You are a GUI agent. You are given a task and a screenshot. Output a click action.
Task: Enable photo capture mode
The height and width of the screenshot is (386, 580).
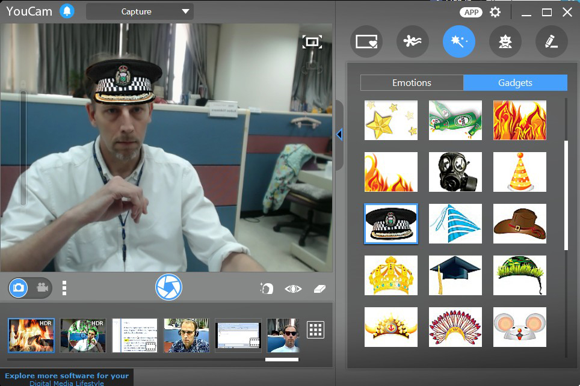[19, 287]
